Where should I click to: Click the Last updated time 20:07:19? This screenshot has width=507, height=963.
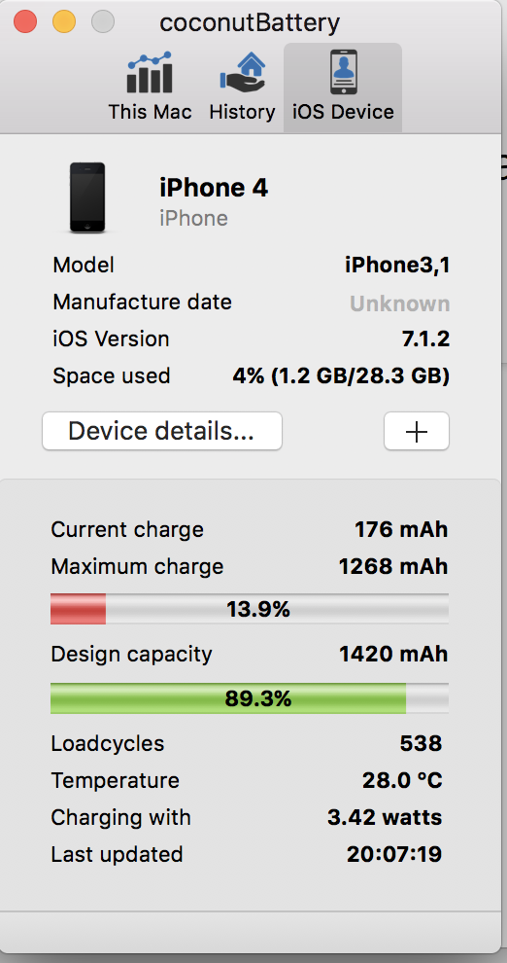tap(394, 854)
